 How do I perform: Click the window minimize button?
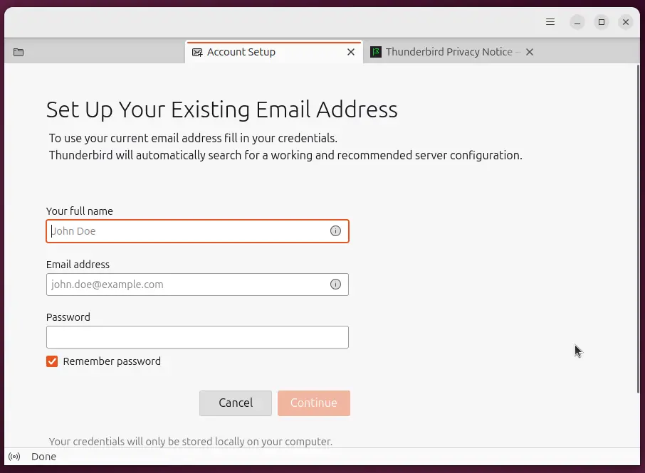pos(577,21)
